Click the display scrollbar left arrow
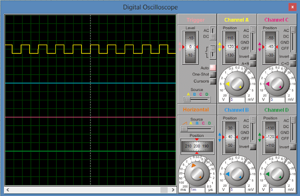 click(x=7, y=190)
